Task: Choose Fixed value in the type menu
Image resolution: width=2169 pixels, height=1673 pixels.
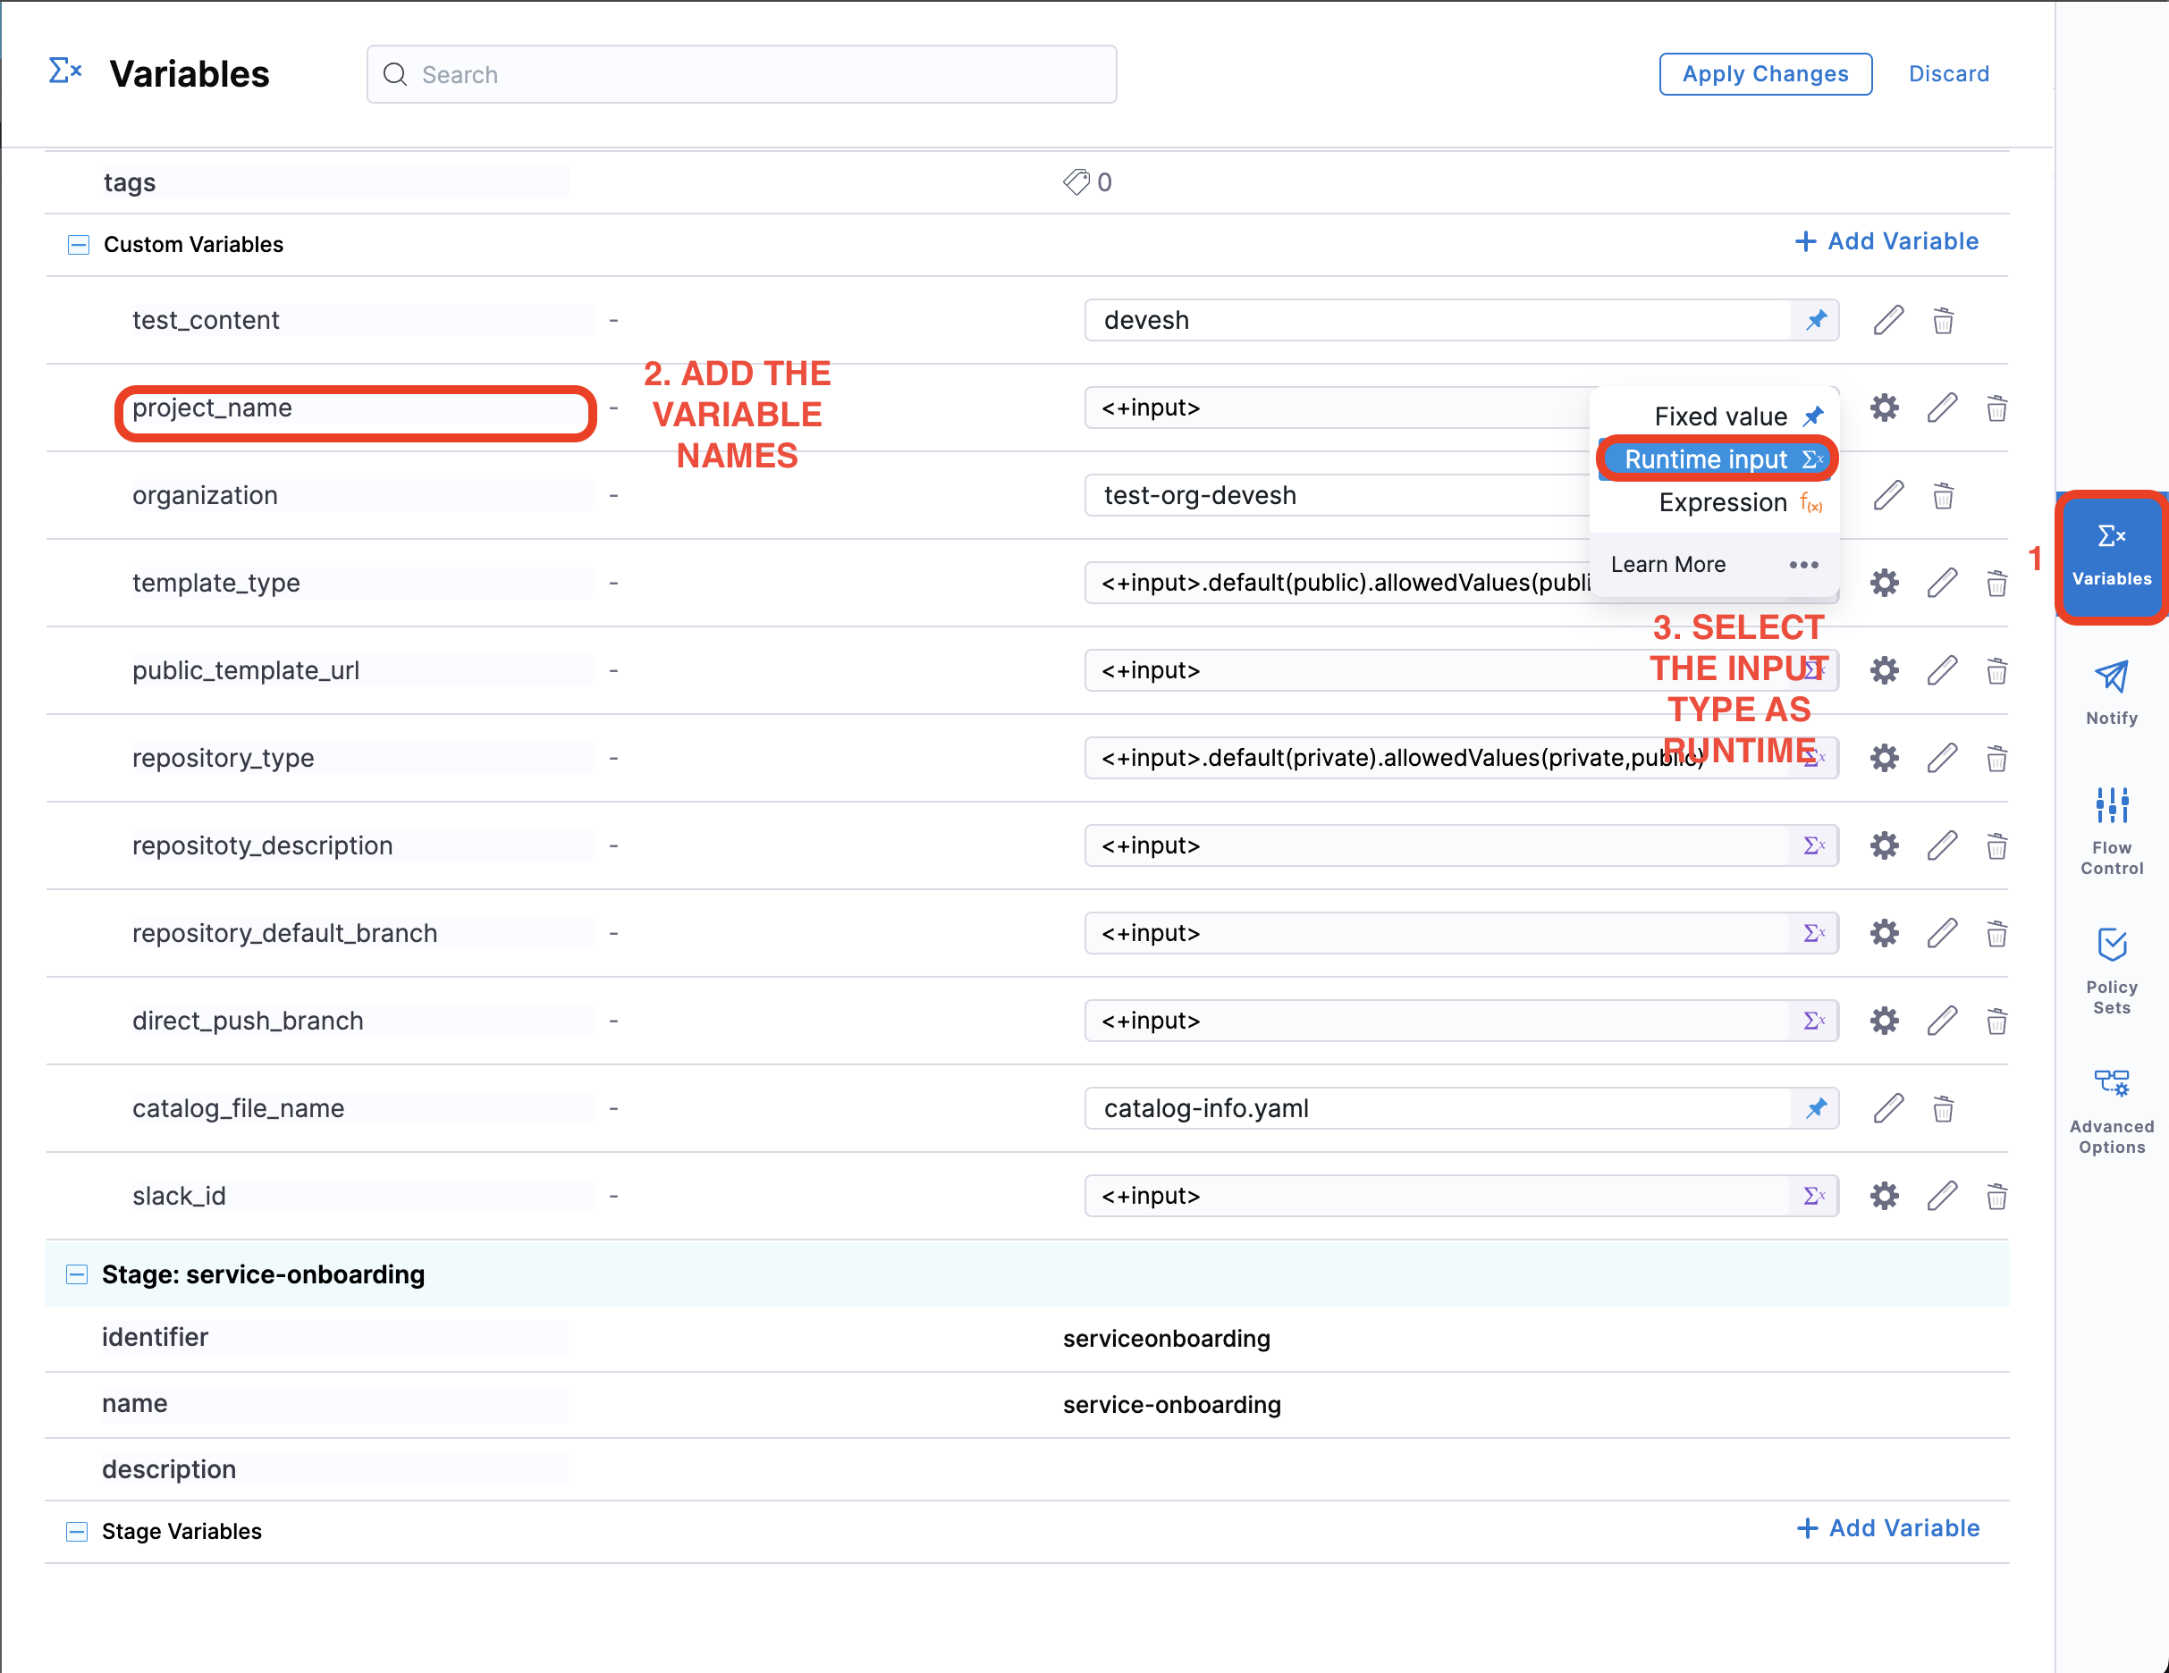Action: pos(1722,416)
